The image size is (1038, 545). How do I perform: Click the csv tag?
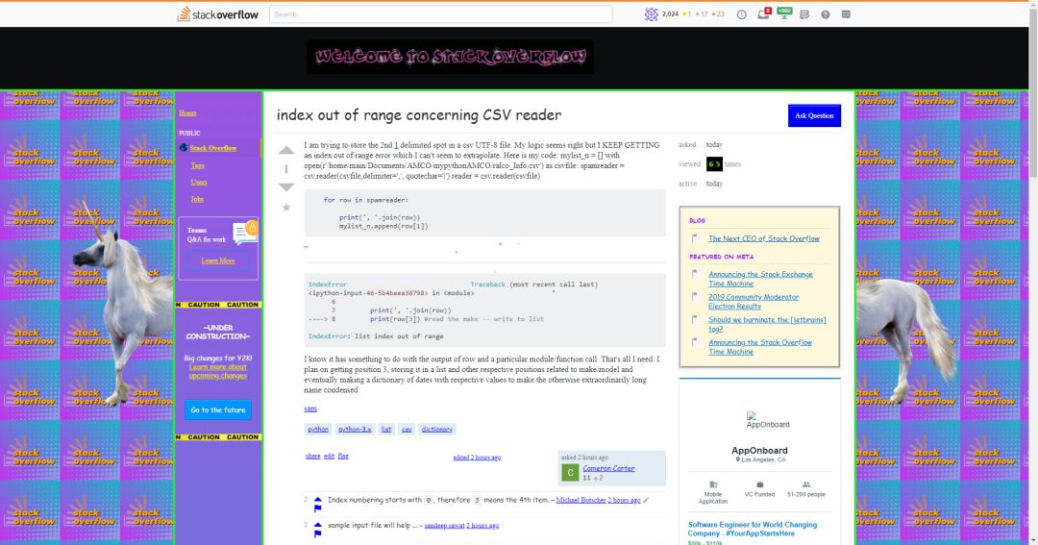407,429
